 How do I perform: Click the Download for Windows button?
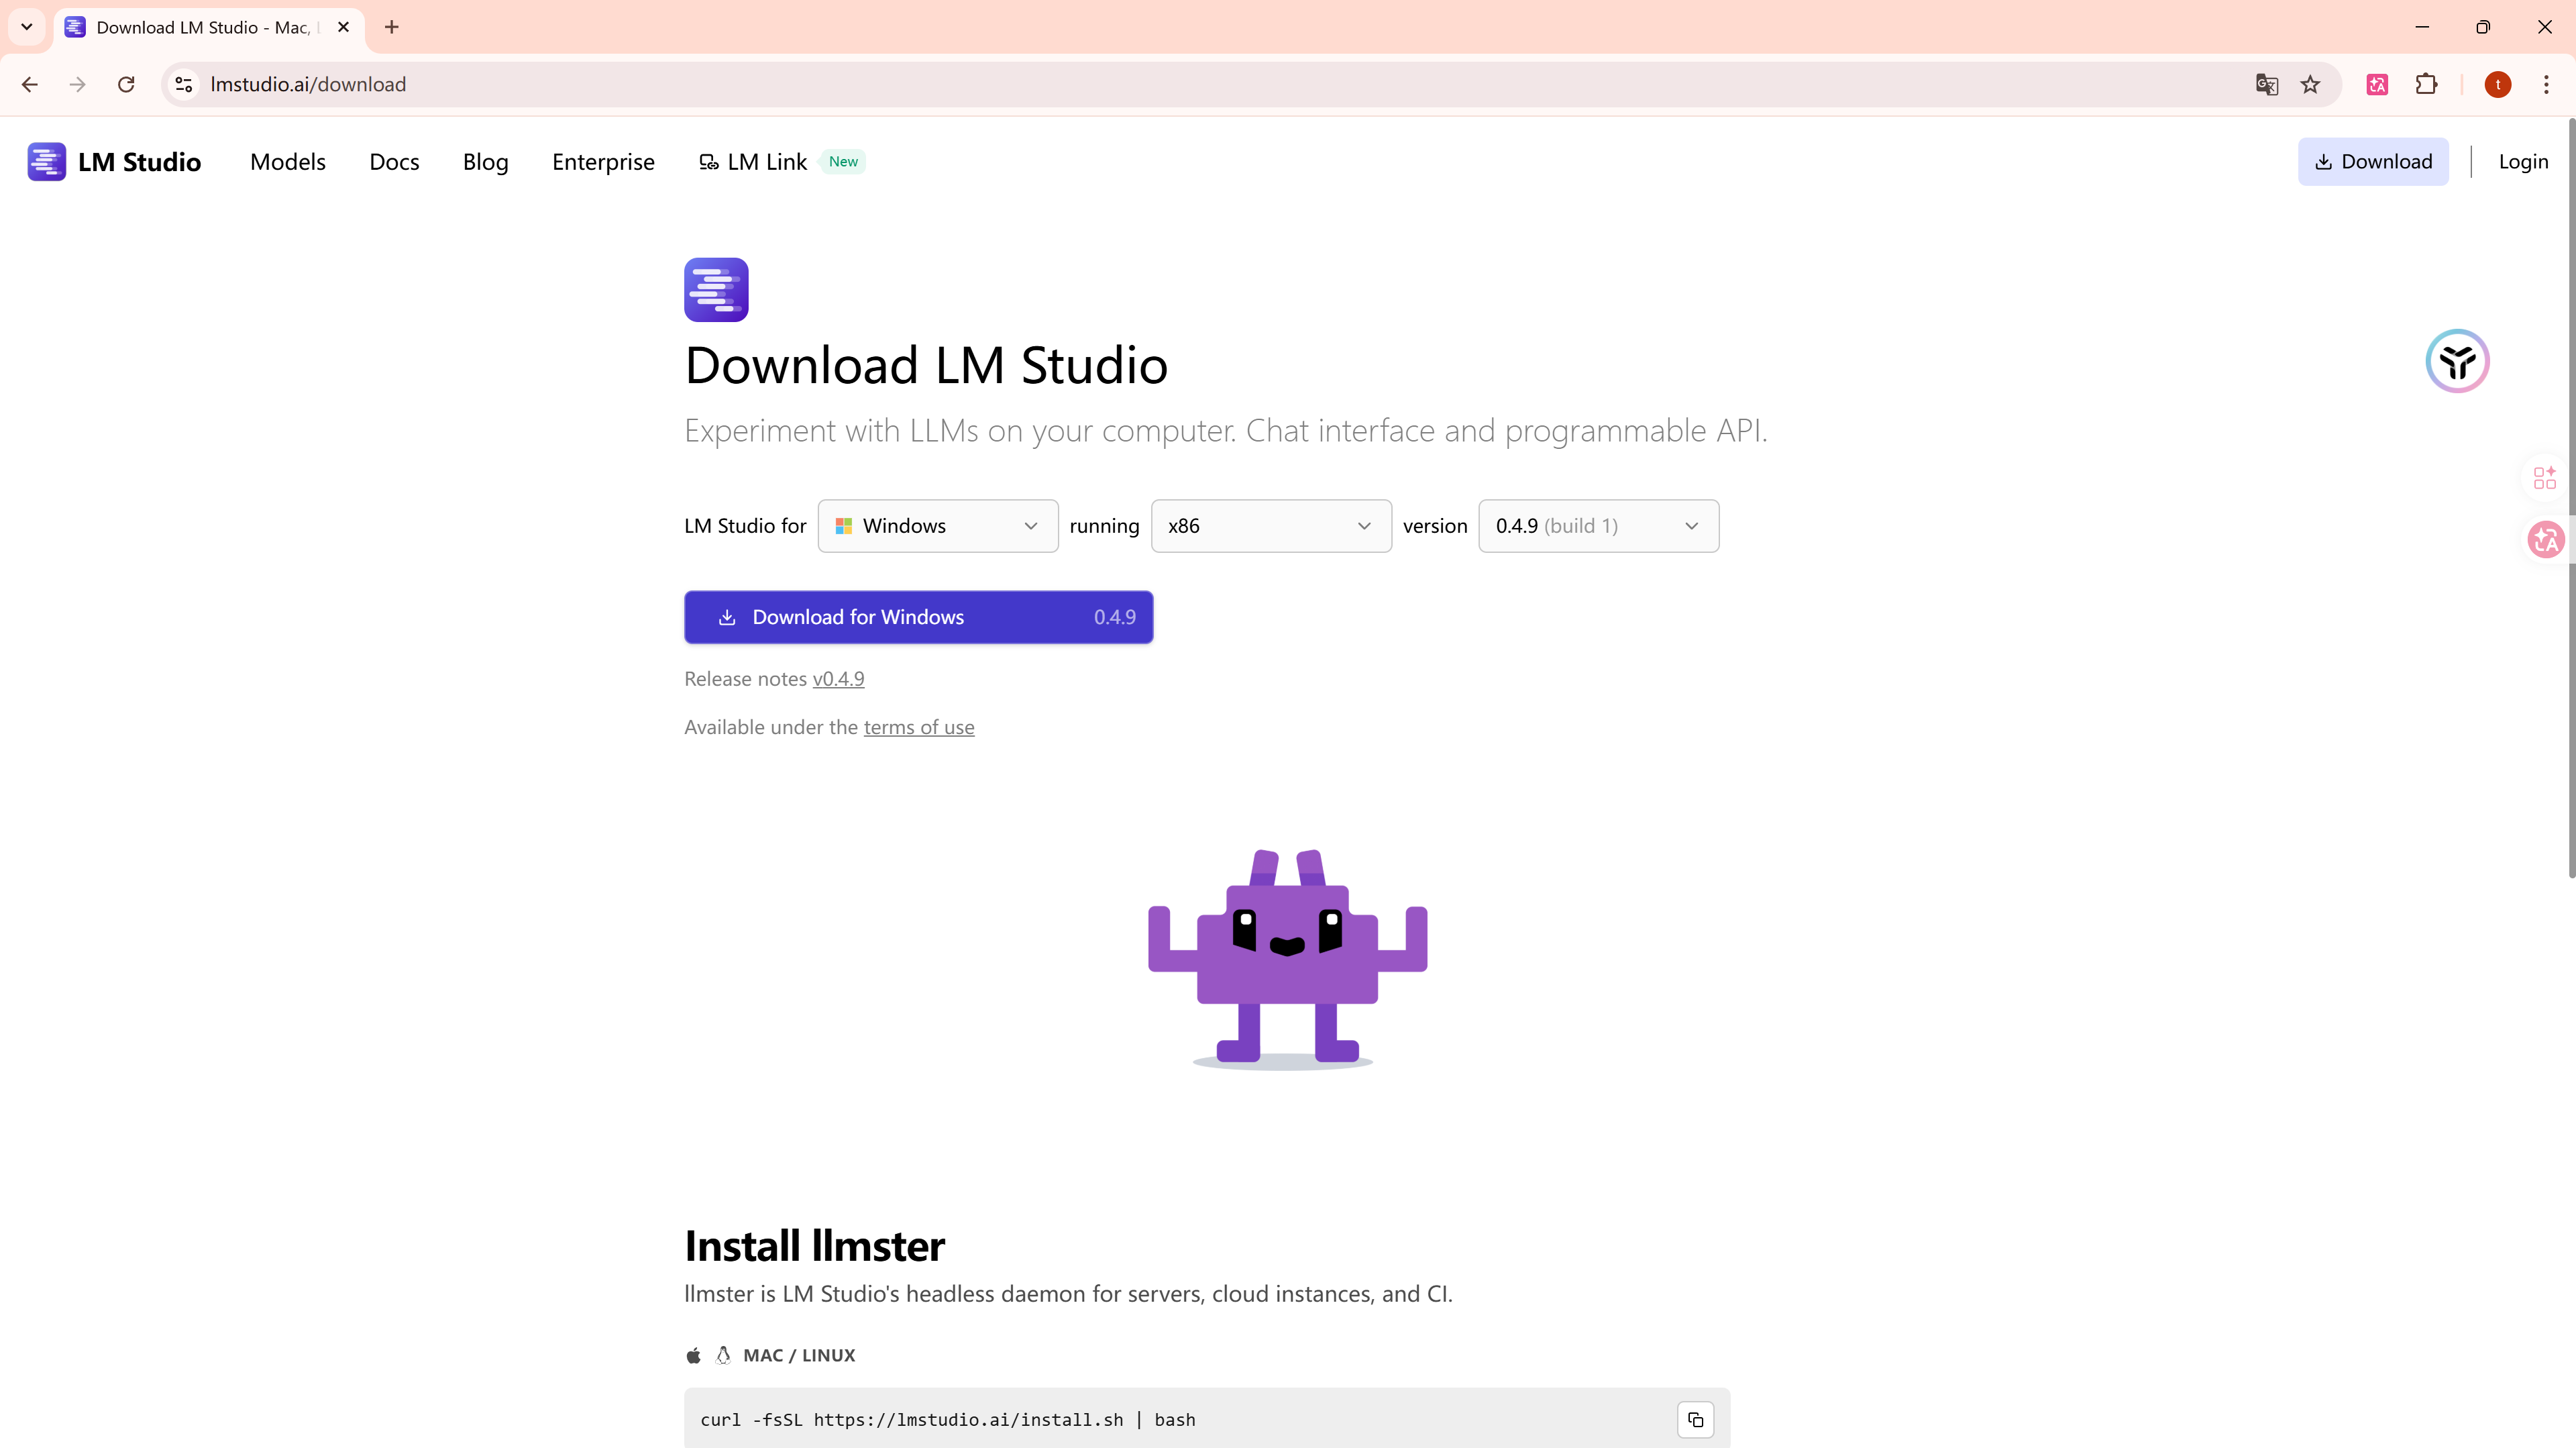(918, 617)
